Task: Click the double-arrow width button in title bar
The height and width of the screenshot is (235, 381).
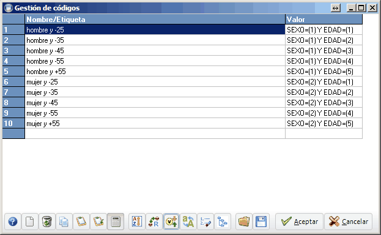Action: tap(336, 8)
